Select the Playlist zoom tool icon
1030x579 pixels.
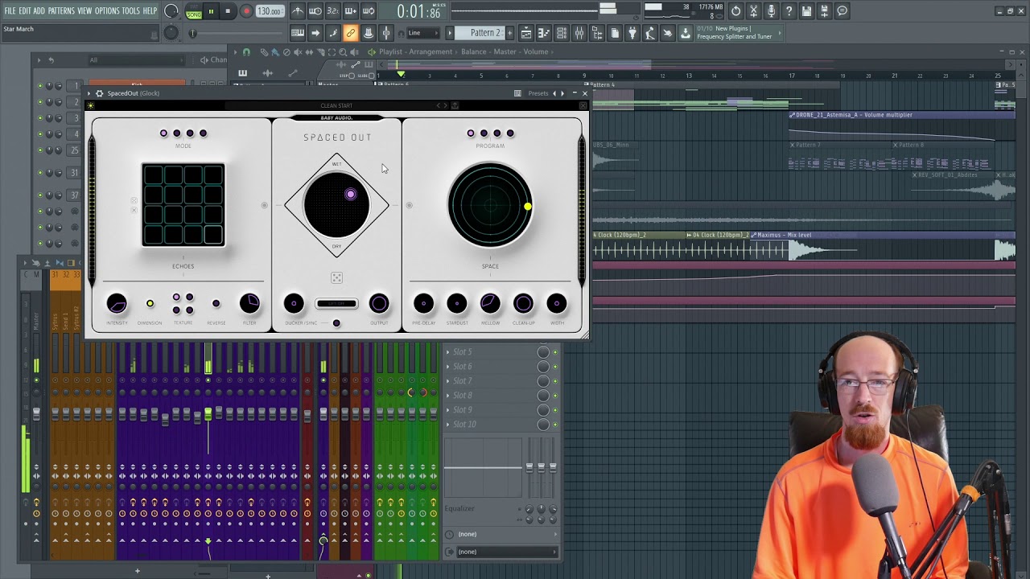[x=343, y=51]
